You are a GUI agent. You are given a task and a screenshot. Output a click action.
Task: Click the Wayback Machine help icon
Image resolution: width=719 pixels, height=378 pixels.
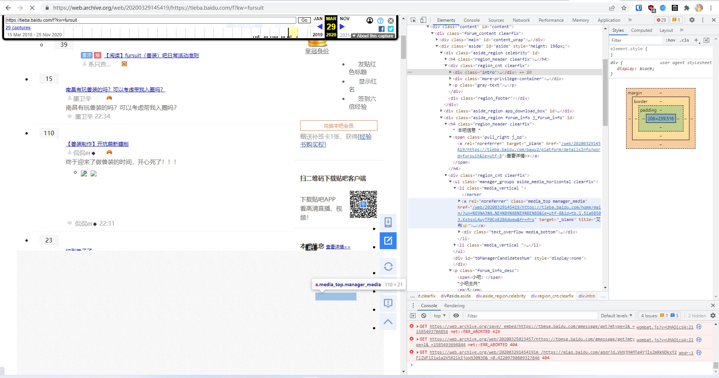[x=380, y=21]
